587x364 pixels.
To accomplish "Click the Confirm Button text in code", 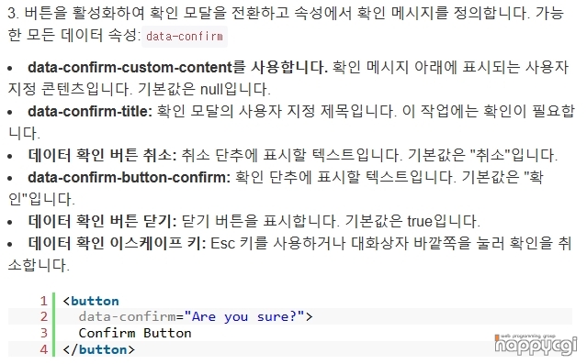I will [135, 333].
